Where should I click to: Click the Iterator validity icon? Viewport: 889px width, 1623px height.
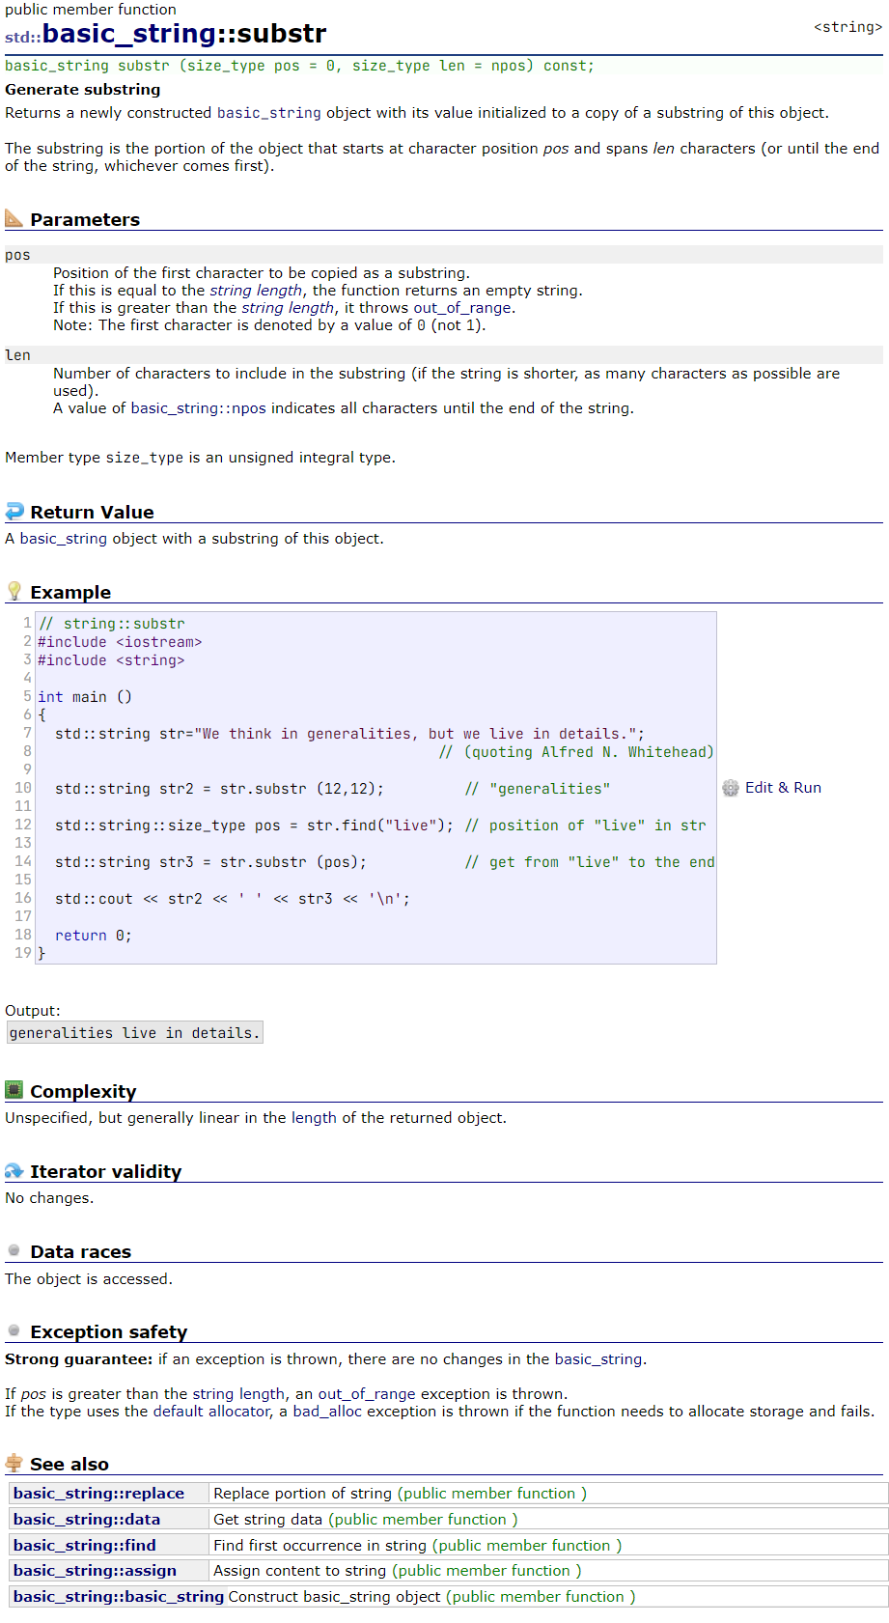pyautogui.click(x=14, y=1170)
